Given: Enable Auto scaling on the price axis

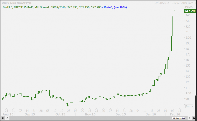Looking at the screenshot, I should coord(189,106).
